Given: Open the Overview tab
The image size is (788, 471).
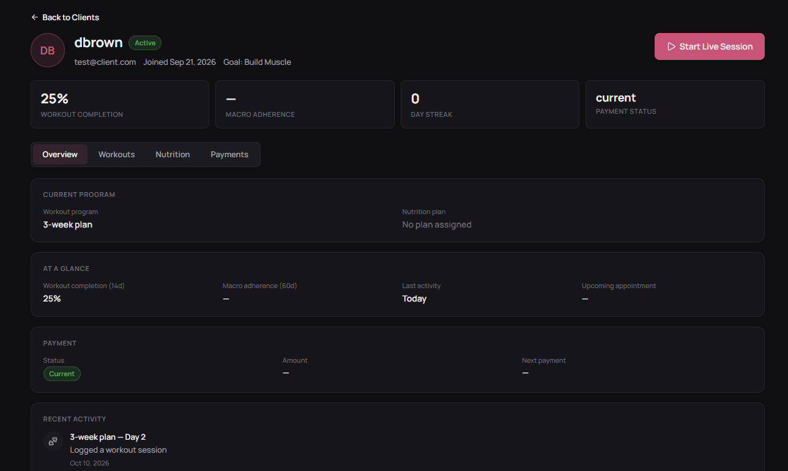Looking at the screenshot, I should (x=60, y=154).
